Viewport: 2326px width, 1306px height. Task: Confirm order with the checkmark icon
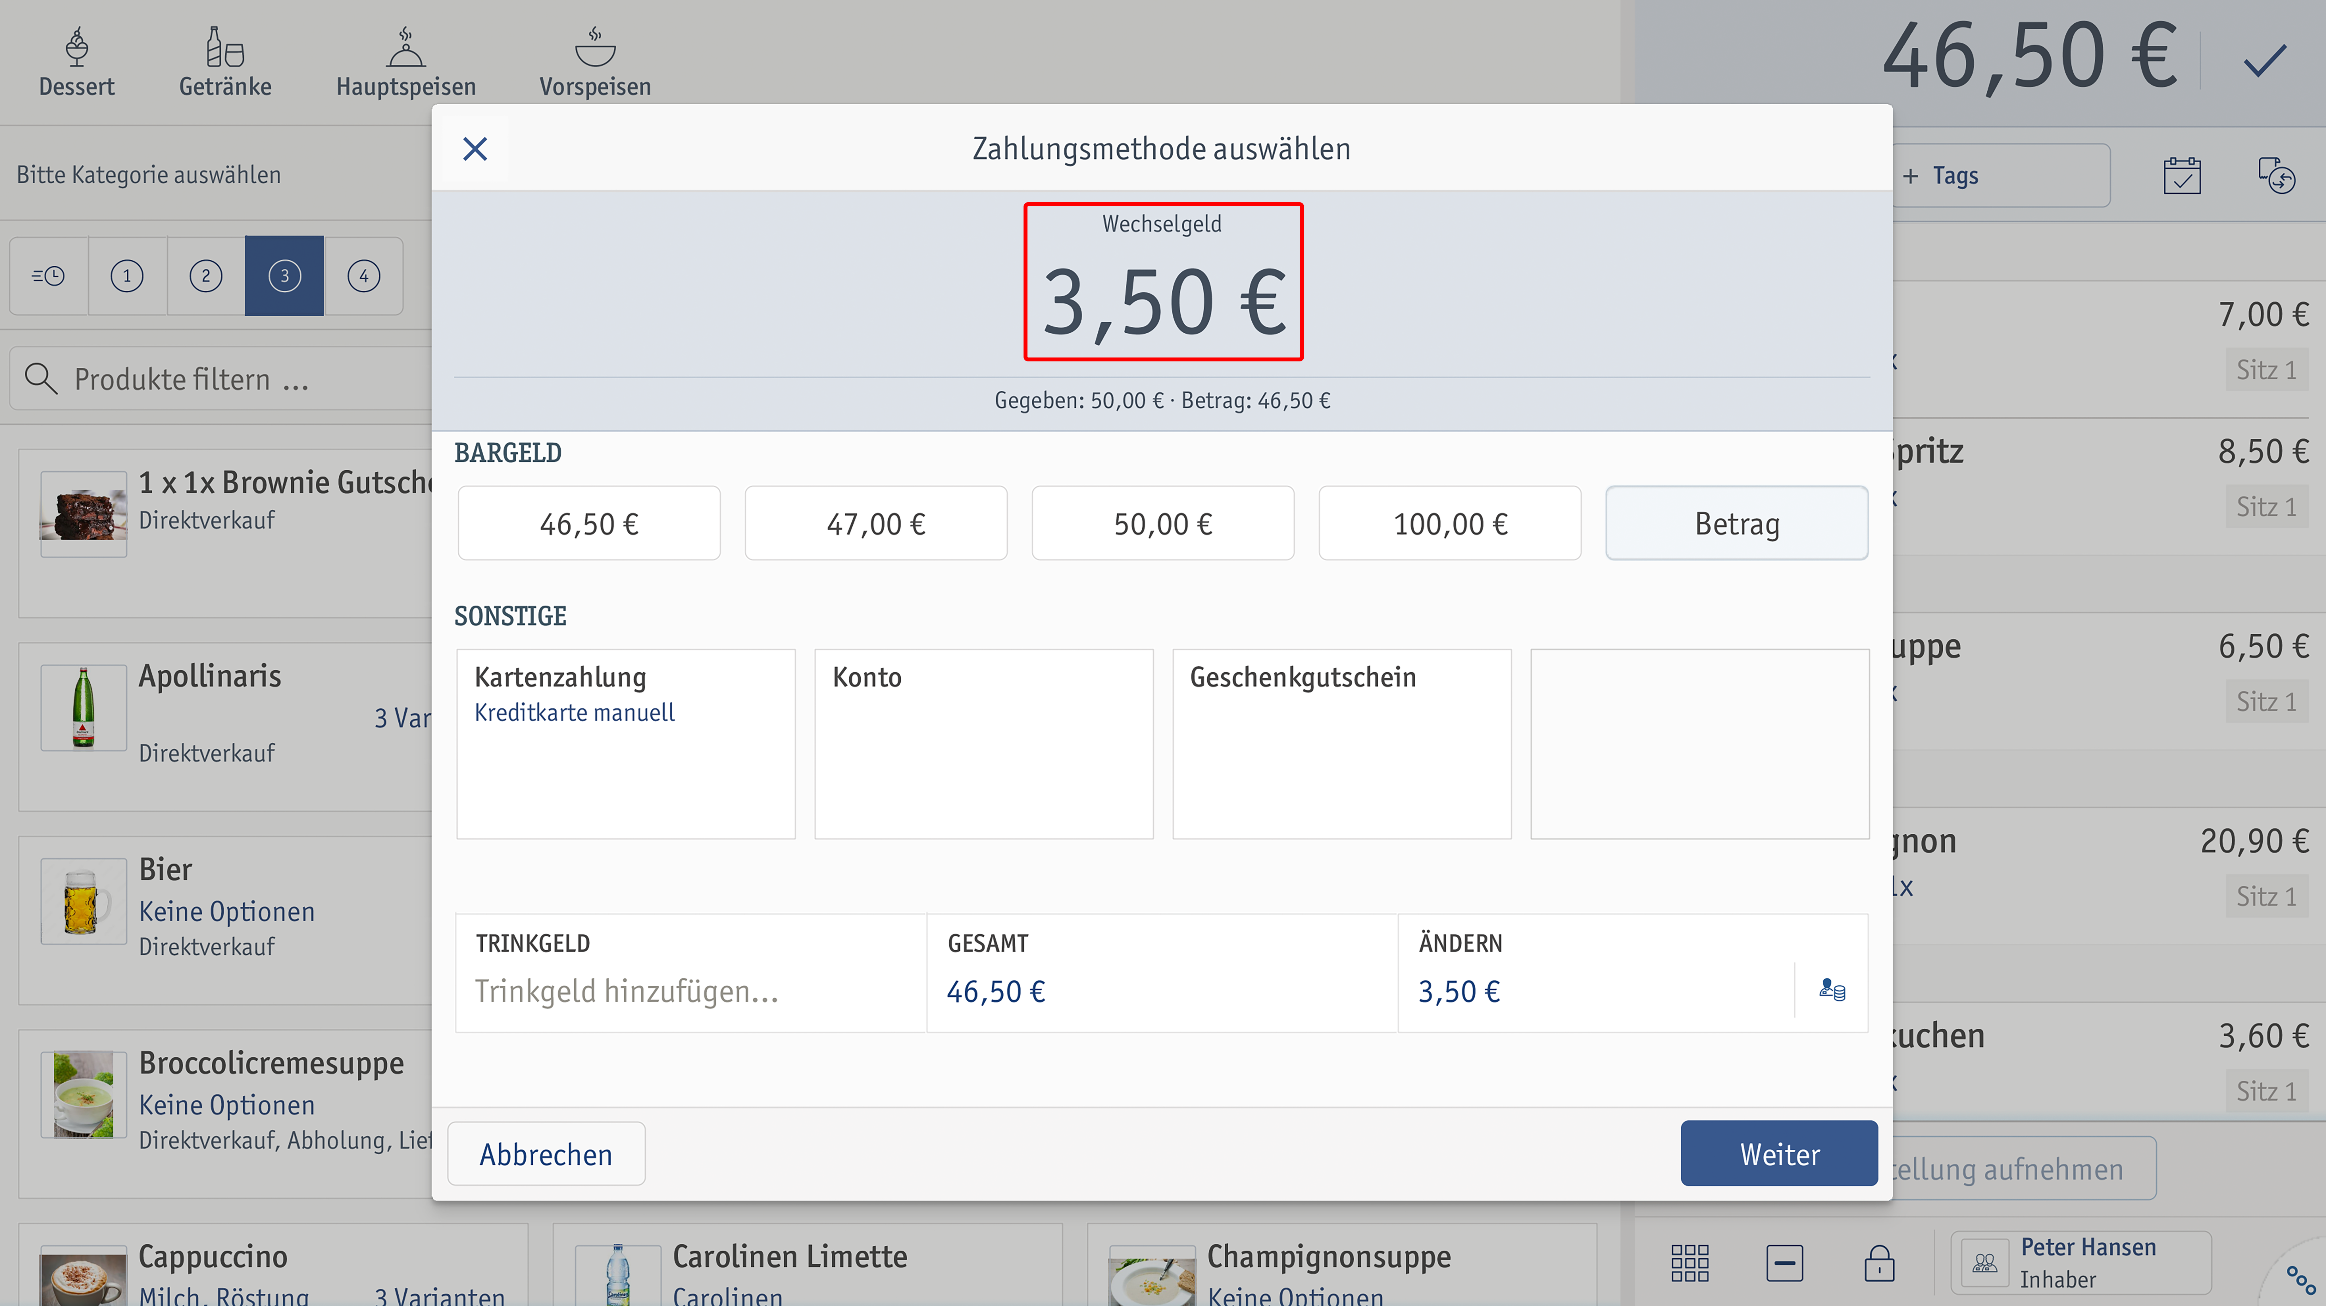(x=2265, y=61)
